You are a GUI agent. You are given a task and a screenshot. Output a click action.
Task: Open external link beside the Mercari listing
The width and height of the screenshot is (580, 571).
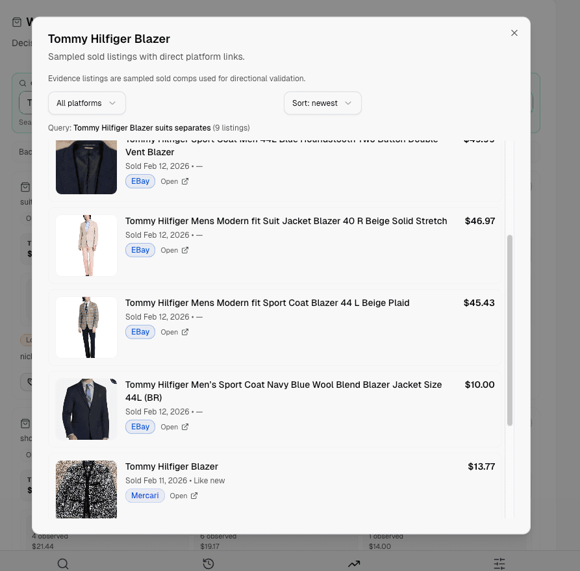pyautogui.click(x=183, y=495)
